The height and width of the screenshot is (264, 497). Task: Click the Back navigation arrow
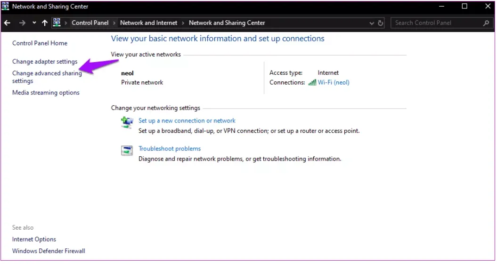(8, 23)
